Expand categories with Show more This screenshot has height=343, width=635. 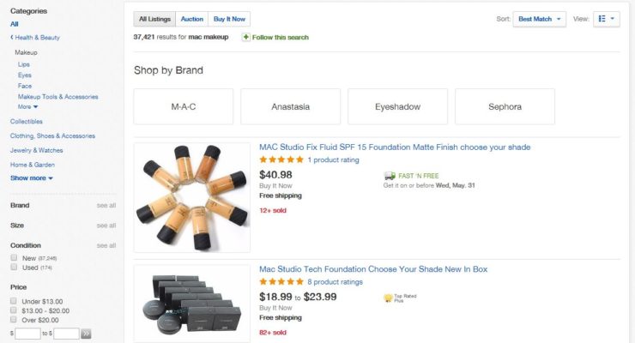[32, 178]
